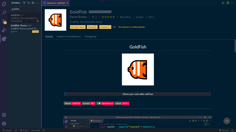This screenshot has width=236, height=132.
Task: Select Goldfish Theme extension in results
Action: [25, 29]
